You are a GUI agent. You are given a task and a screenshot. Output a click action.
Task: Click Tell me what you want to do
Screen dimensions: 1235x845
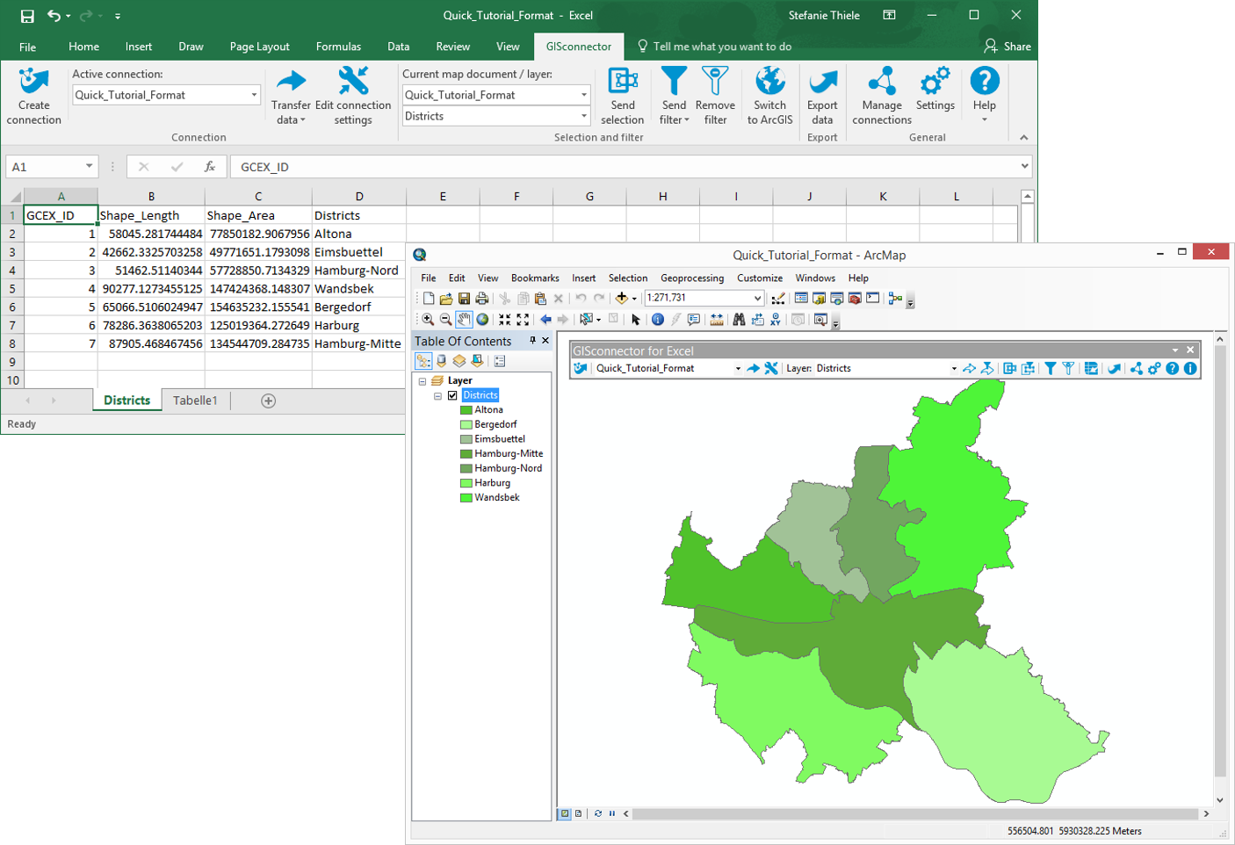[x=714, y=47]
